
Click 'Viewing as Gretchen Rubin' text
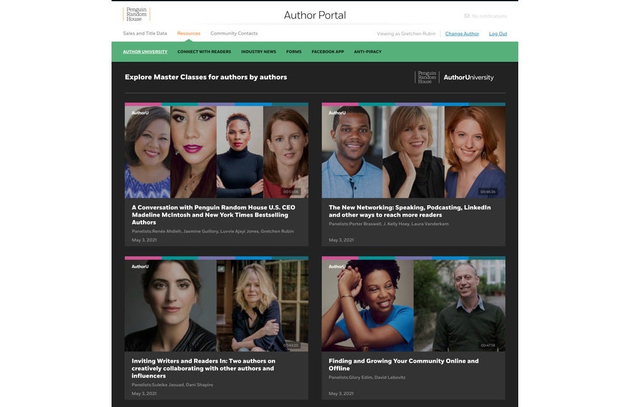point(406,34)
